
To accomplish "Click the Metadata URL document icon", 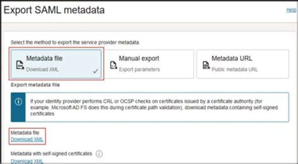I will coord(206,65).
